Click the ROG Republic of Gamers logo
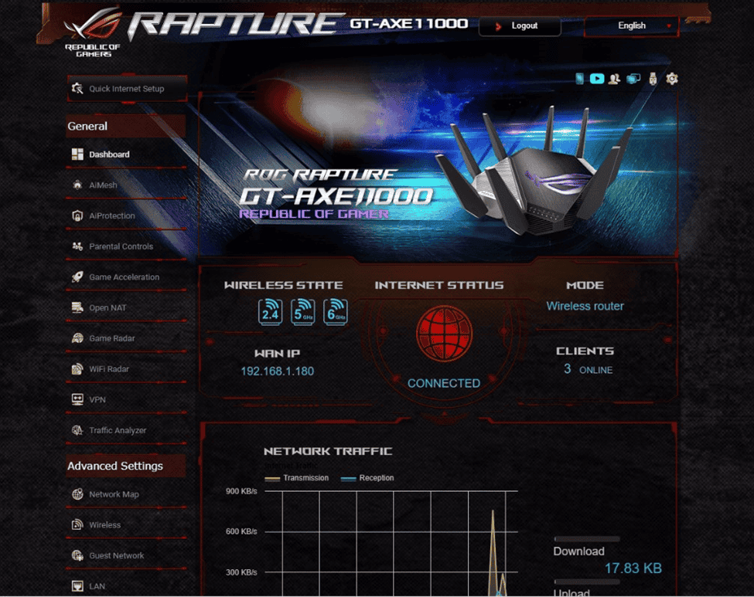 pos(94,32)
